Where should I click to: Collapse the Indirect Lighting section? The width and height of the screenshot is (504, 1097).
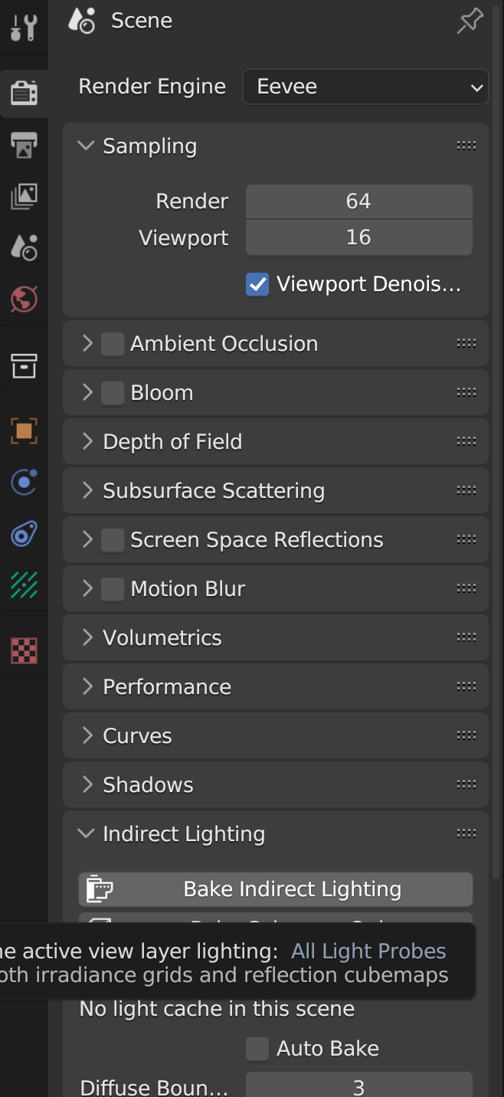(86, 833)
